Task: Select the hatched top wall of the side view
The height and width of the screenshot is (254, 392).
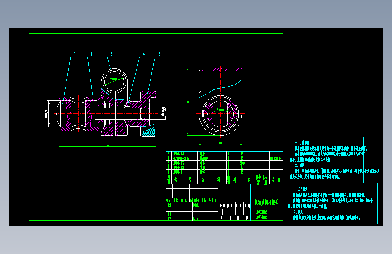Action: coord(221,70)
